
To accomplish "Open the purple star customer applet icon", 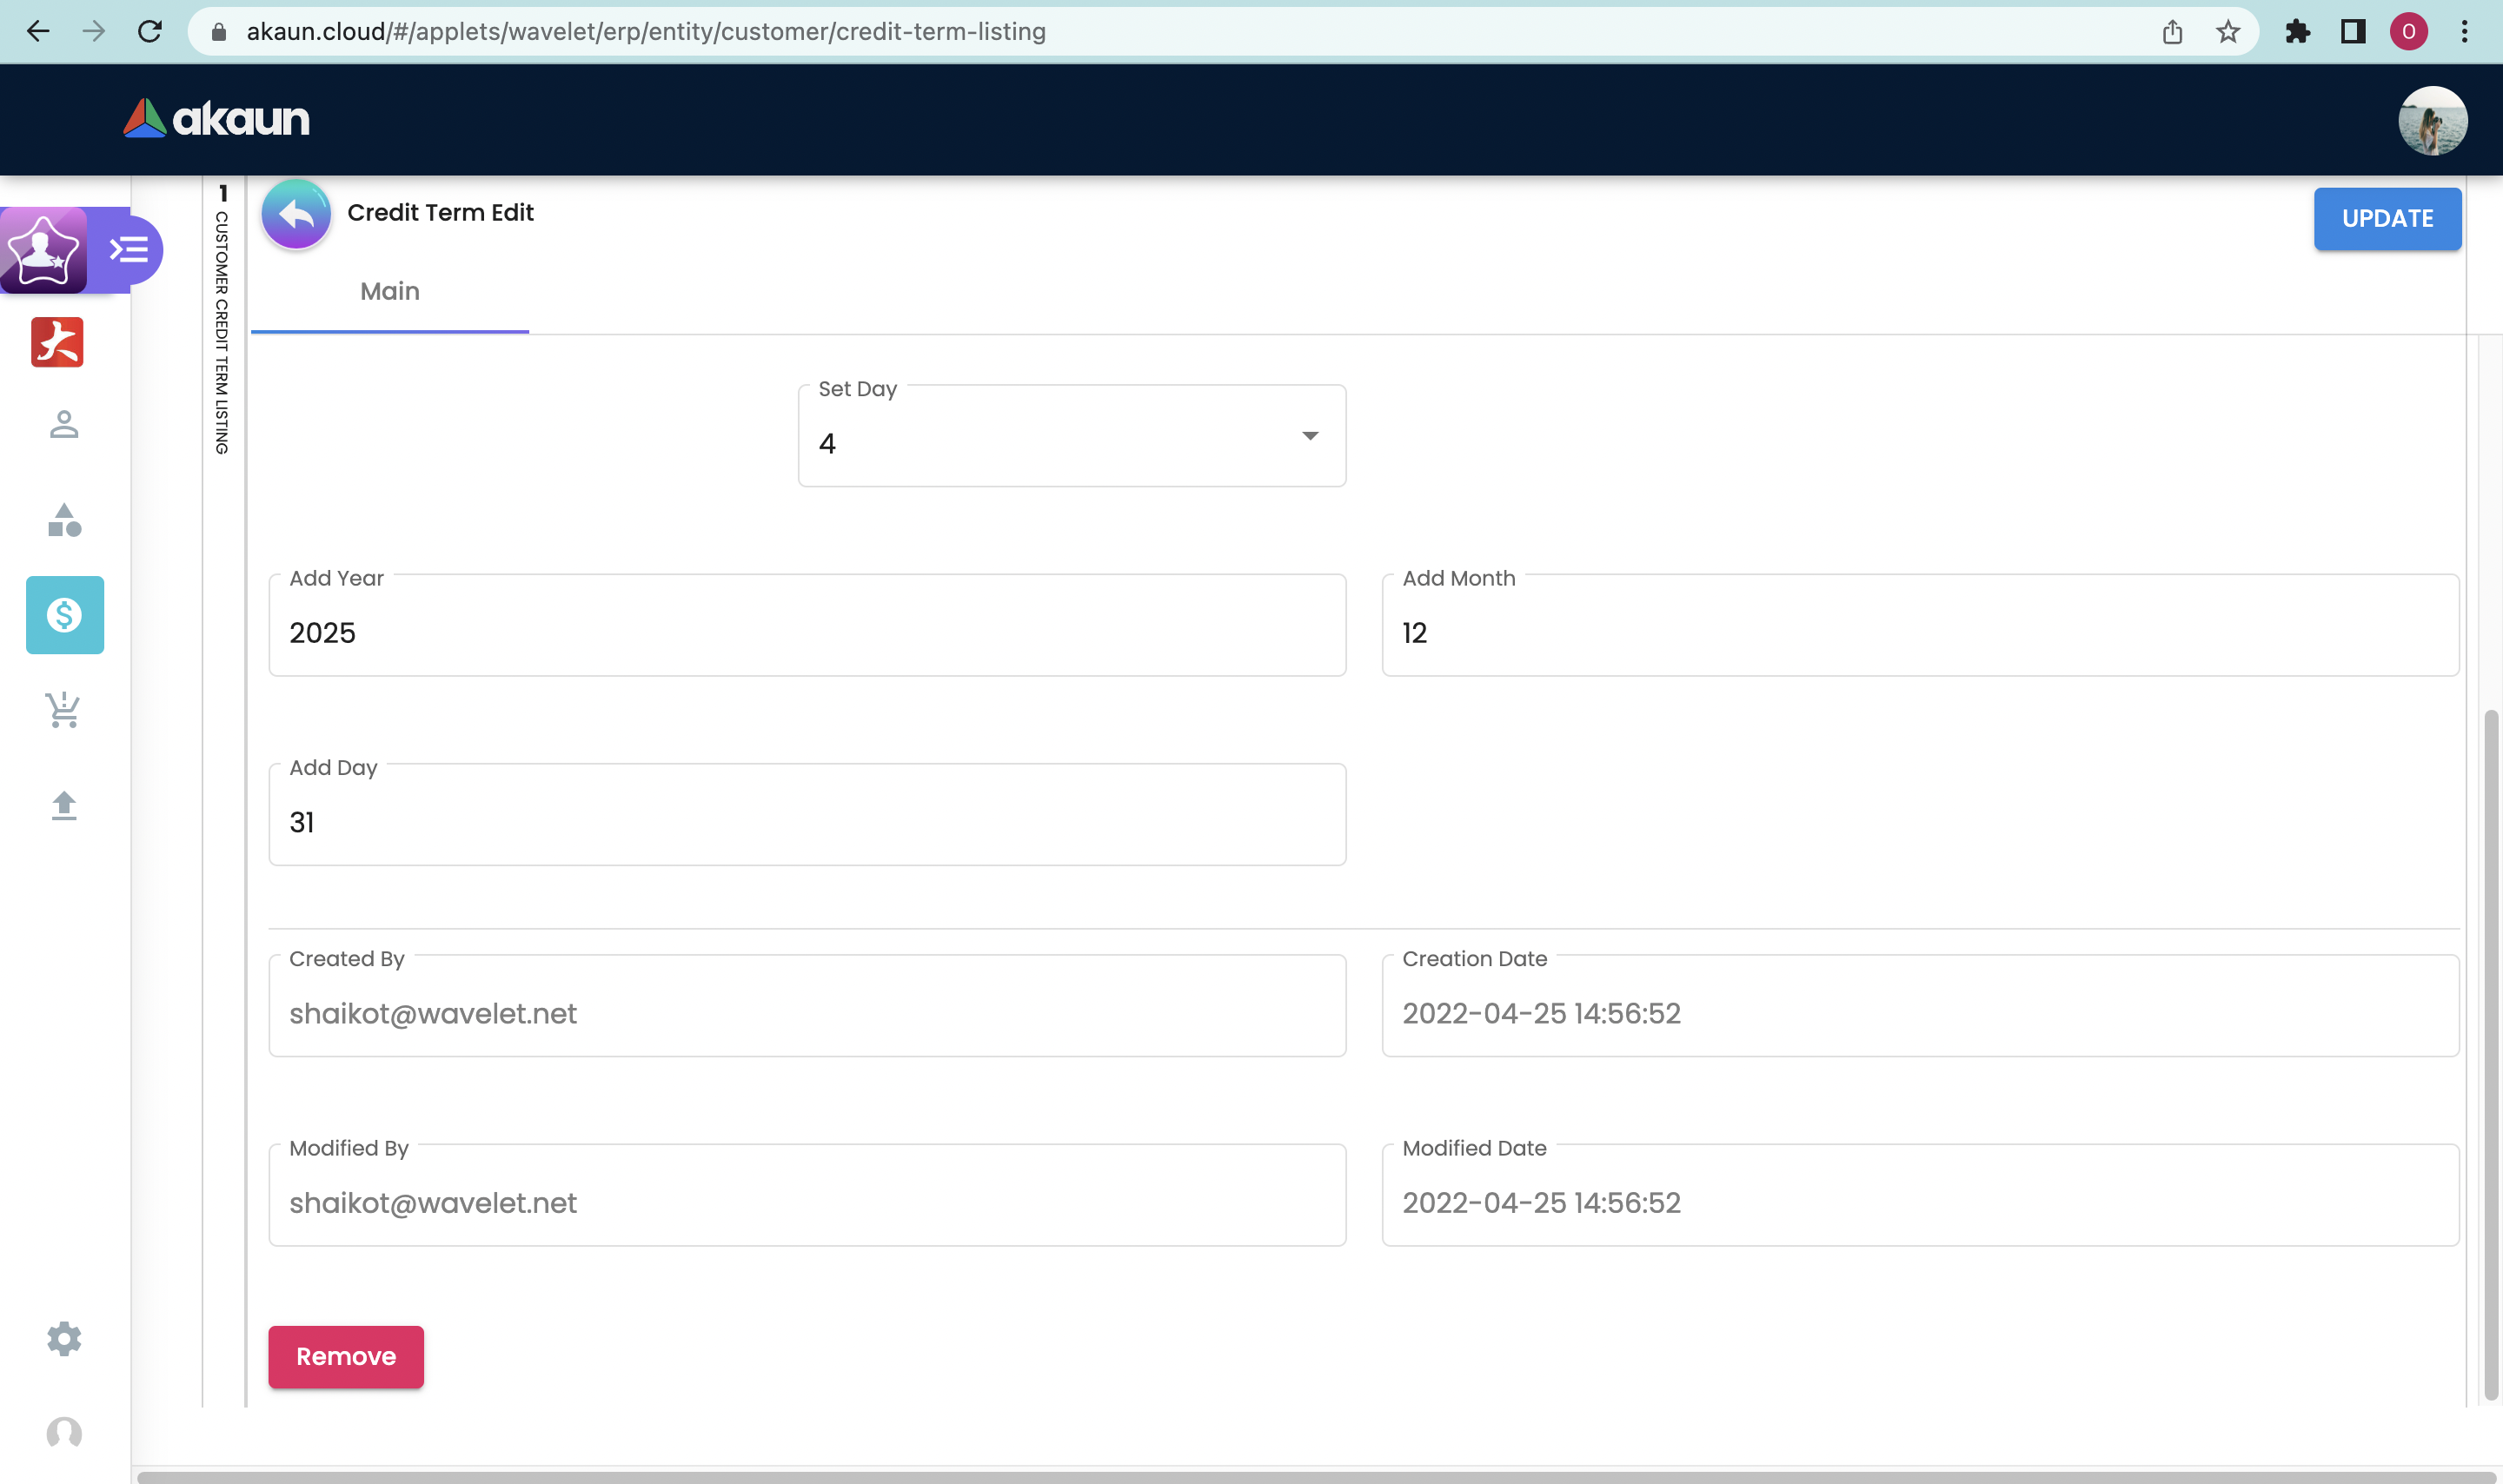I will click(x=43, y=250).
